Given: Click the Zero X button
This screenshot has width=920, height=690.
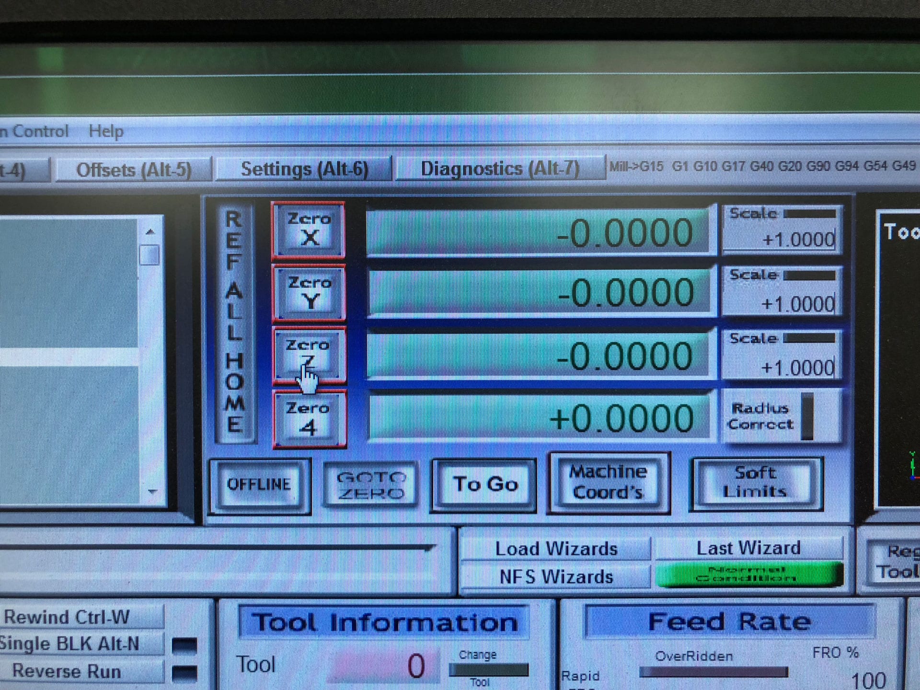Looking at the screenshot, I should [x=309, y=230].
